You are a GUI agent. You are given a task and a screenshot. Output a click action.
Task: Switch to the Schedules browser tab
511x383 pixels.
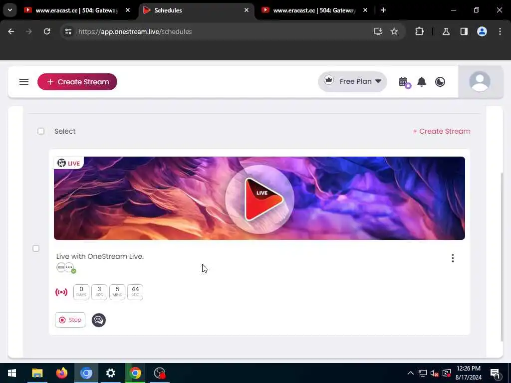tap(197, 10)
